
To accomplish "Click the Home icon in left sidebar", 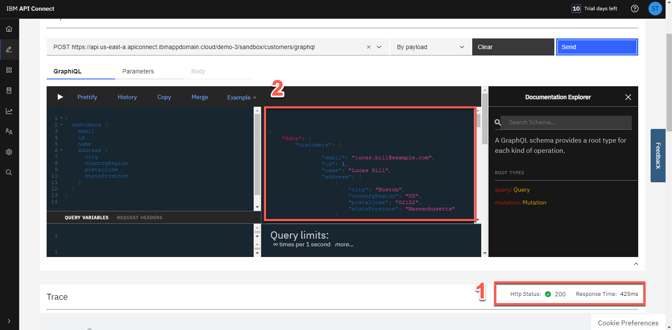I will (9, 29).
